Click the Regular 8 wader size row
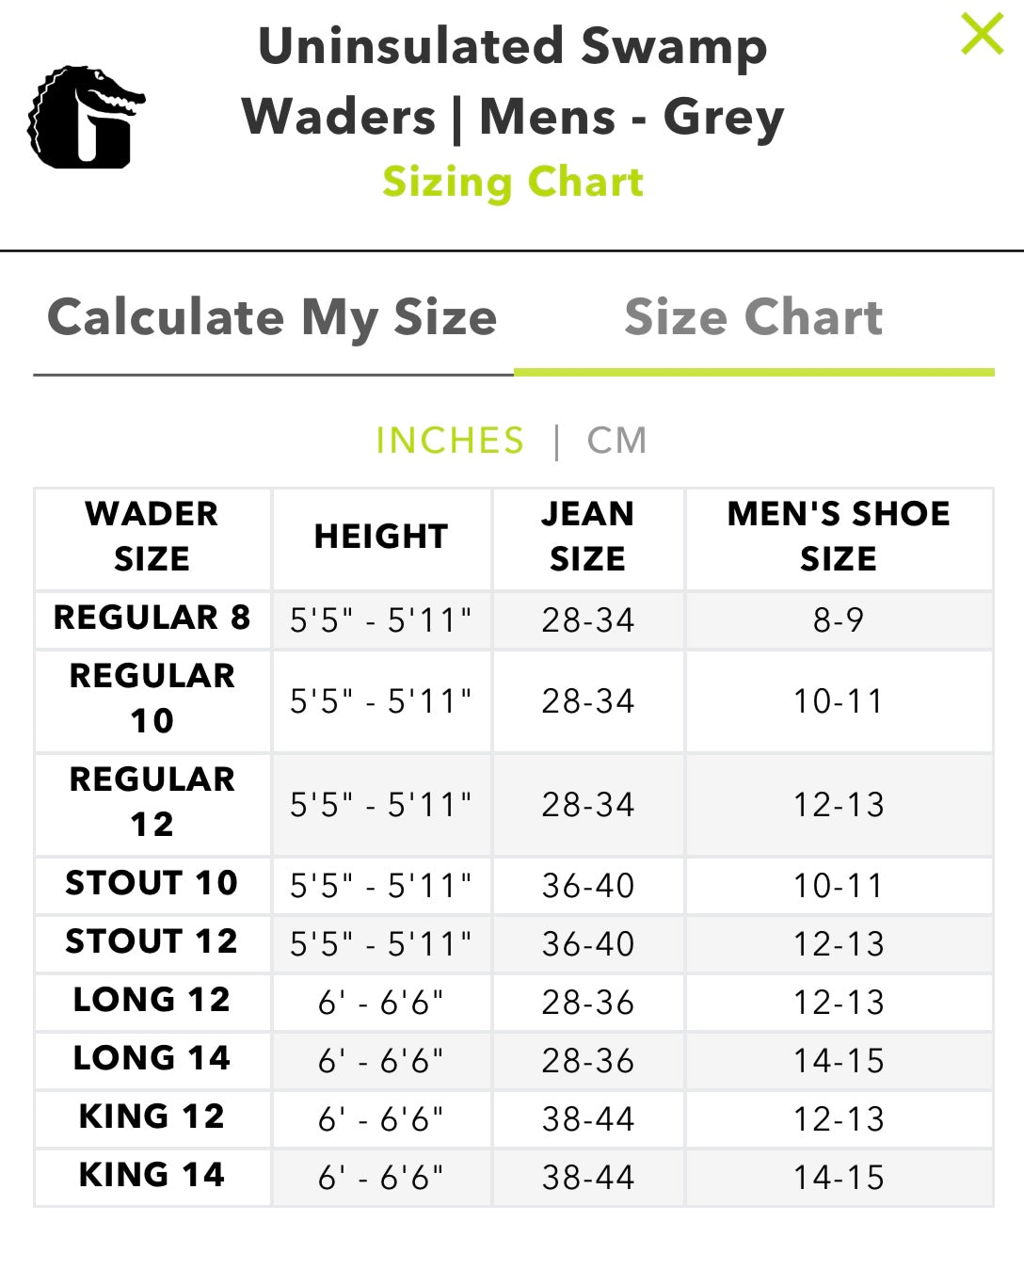This screenshot has width=1024, height=1286. click(152, 618)
